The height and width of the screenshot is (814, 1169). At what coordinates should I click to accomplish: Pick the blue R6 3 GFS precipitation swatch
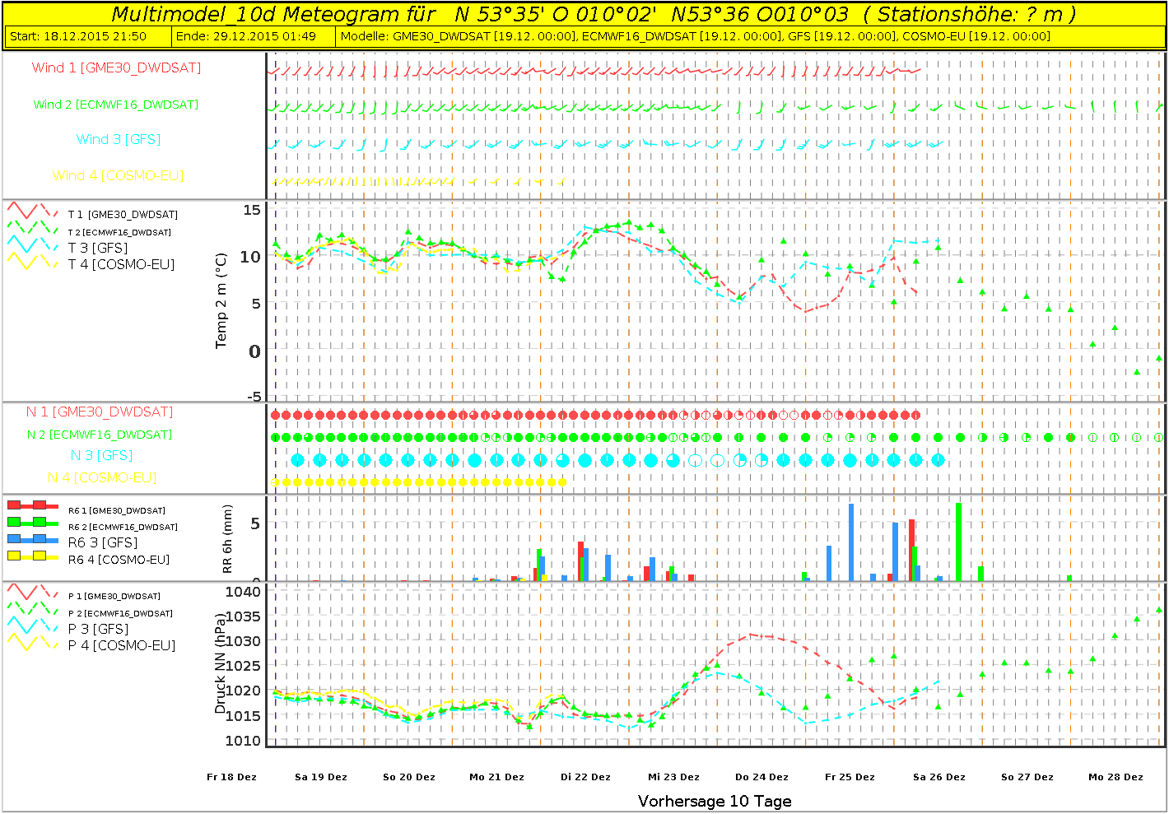coord(33,539)
